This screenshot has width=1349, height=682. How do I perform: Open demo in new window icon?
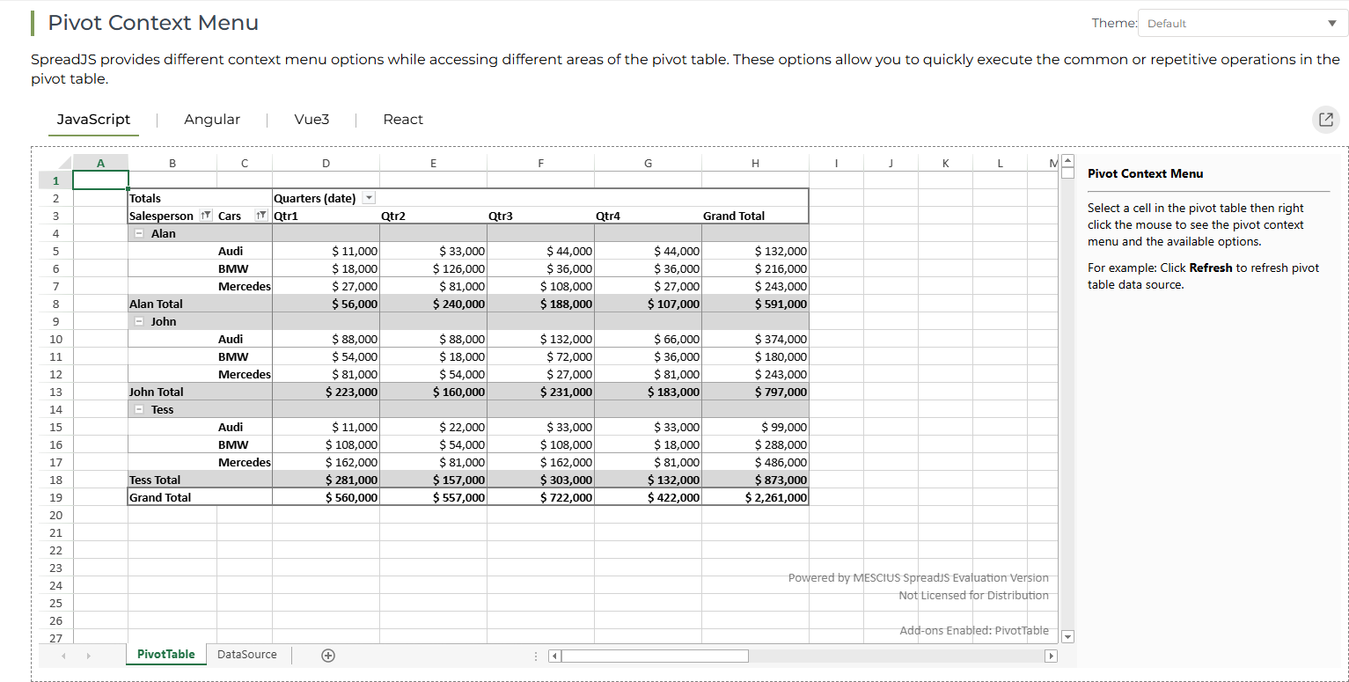(1326, 120)
